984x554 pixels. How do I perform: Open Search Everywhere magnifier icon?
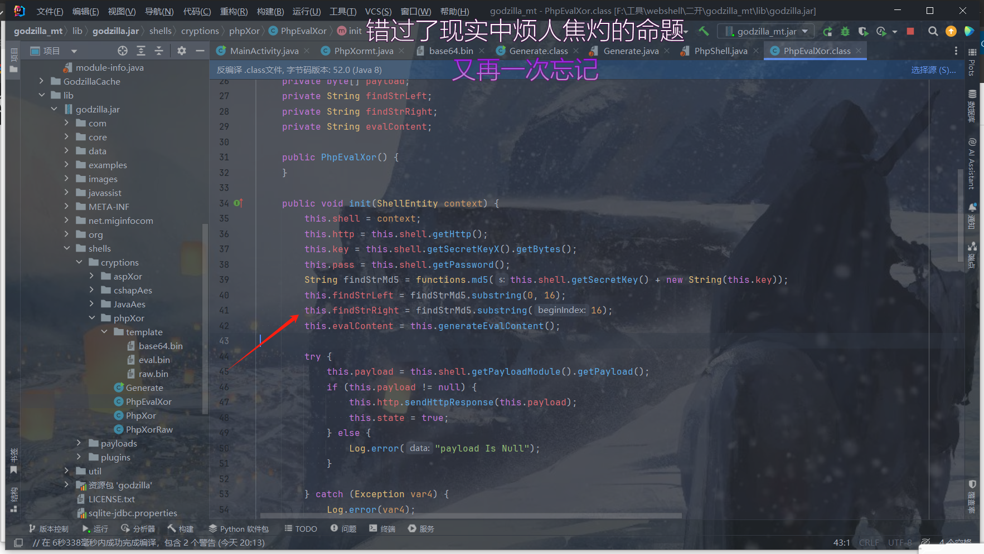[x=933, y=31]
